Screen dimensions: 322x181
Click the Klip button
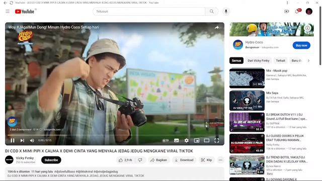coord(206,160)
